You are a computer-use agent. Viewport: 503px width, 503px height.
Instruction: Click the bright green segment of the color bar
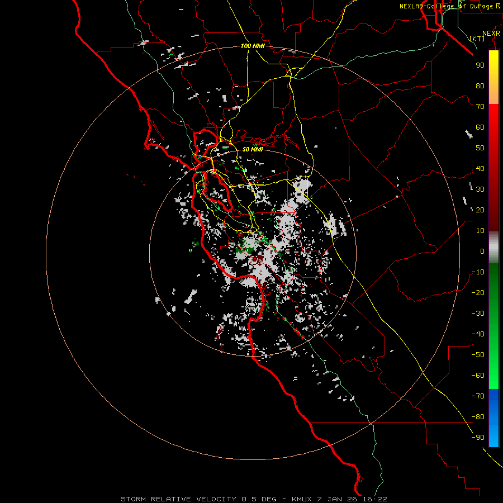tap(493, 326)
